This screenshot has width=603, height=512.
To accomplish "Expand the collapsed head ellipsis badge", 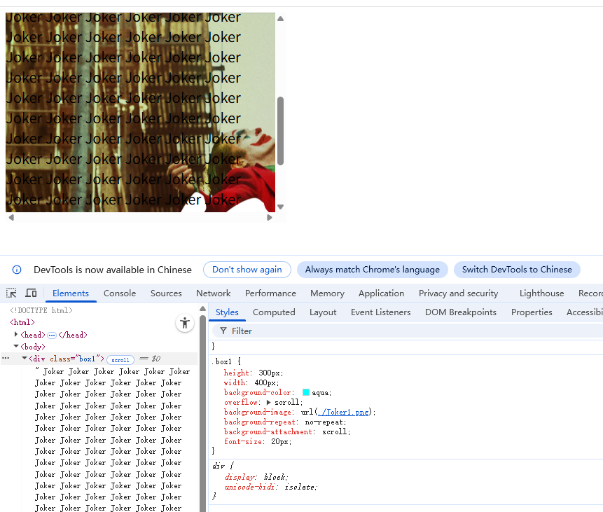I will pyautogui.click(x=52, y=335).
